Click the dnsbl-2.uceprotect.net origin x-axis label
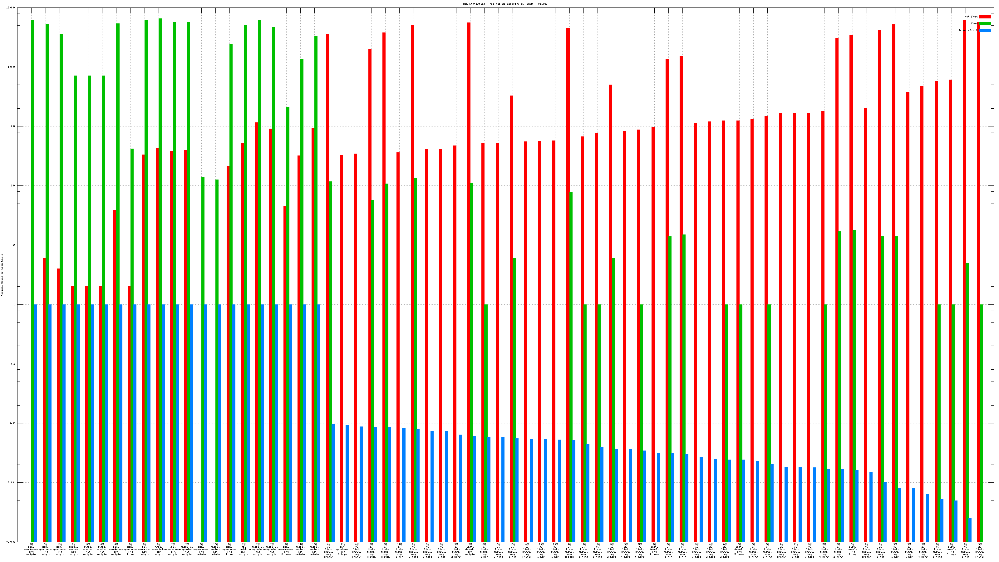Viewport: 999px width, 562px height. pyautogui.click(x=258, y=550)
